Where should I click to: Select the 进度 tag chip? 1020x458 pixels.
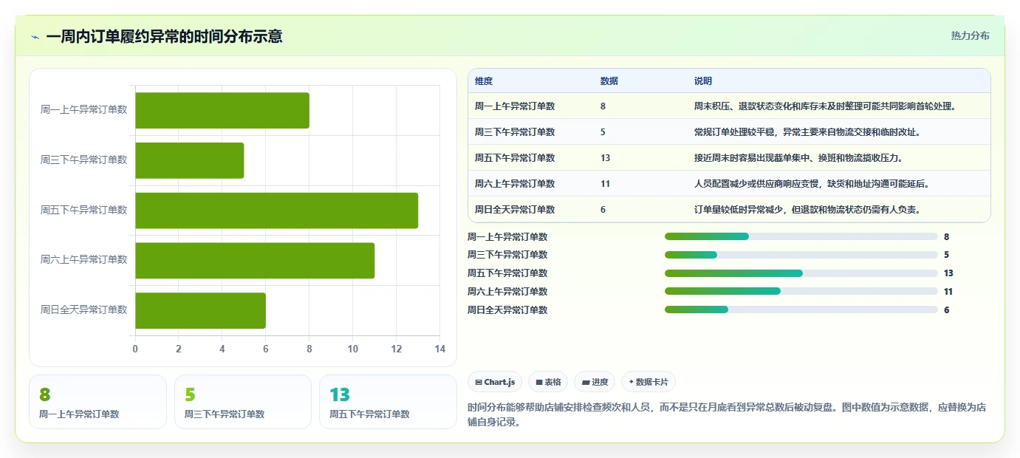tap(595, 382)
